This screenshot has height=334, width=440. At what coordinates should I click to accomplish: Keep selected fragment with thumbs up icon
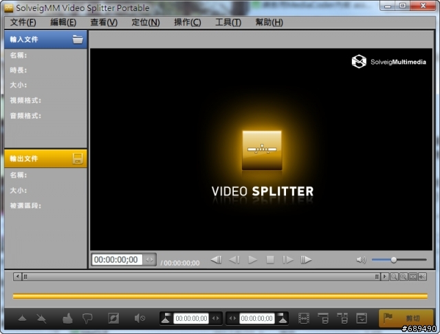pyautogui.click(x=67, y=318)
